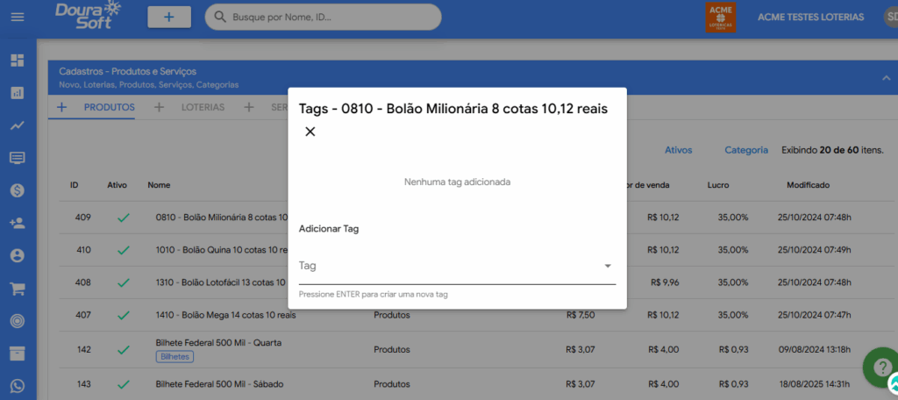Focus the 'Busque por Nome, ID' search field
Screen dimensions: 898x400
click(x=331, y=17)
